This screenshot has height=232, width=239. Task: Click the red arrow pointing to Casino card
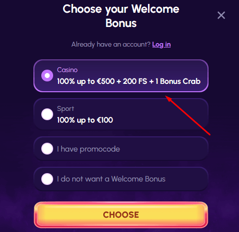click(x=188, y=115)
